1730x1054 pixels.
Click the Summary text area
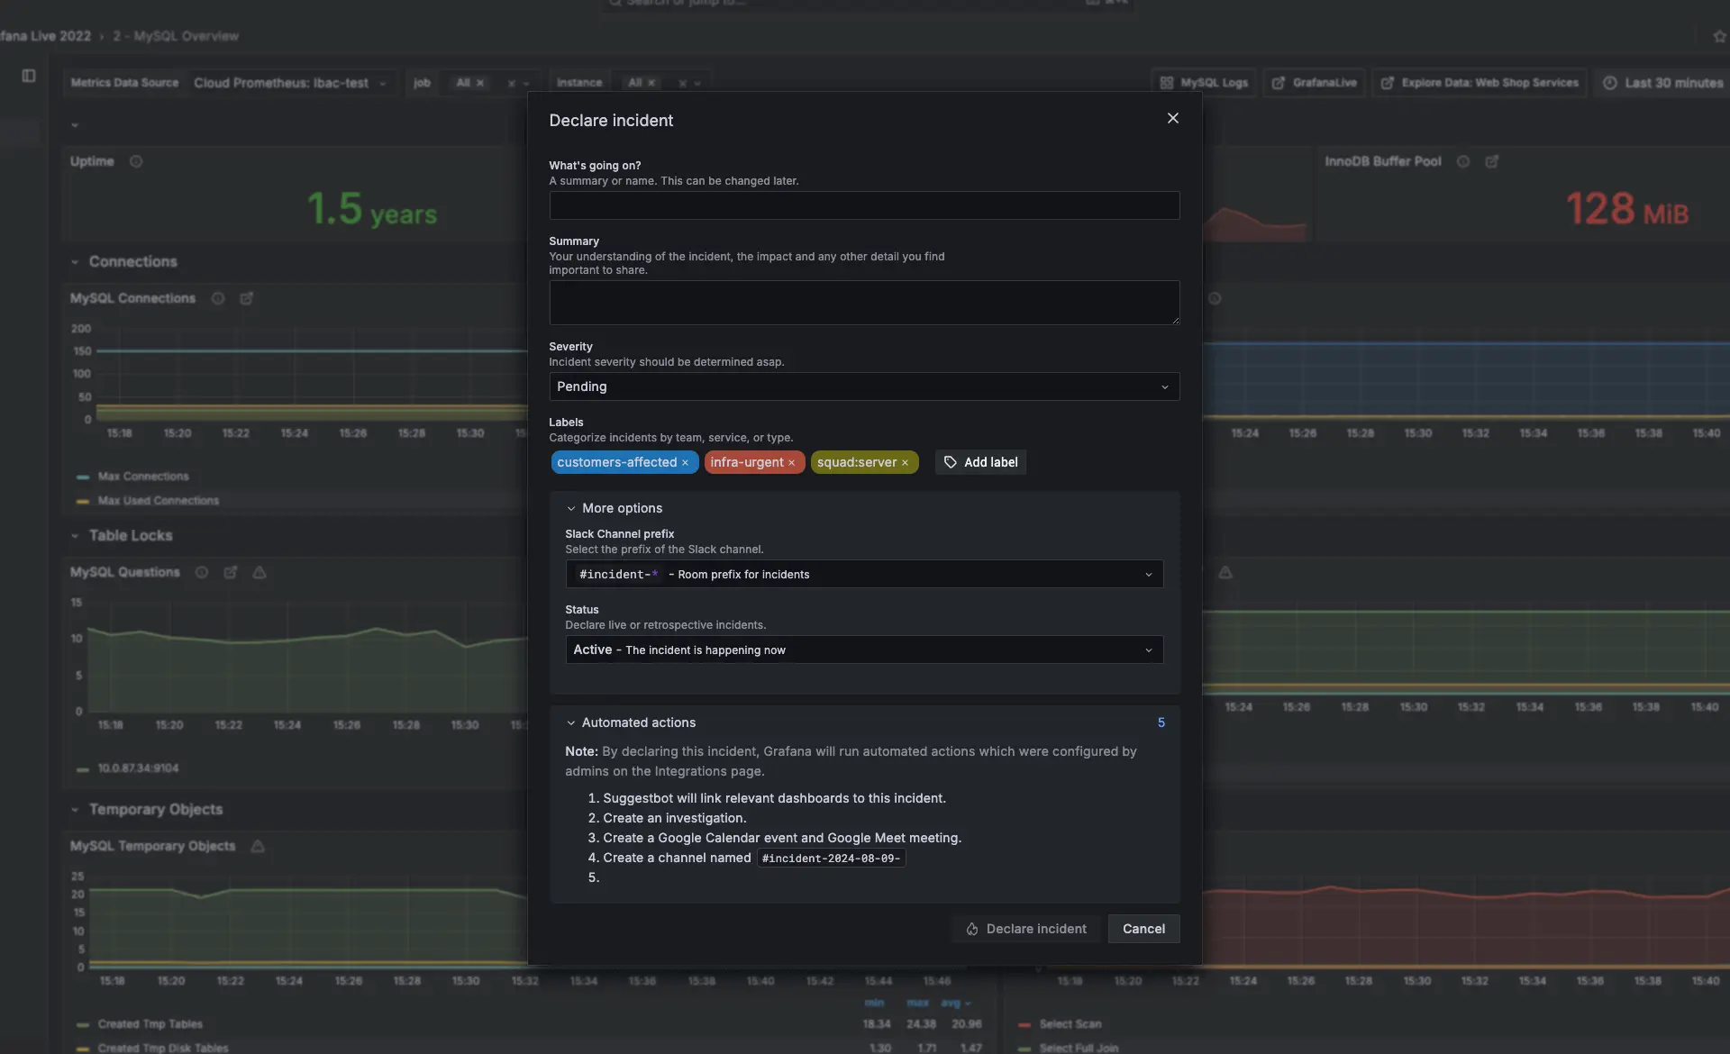(x=864, y=303)
